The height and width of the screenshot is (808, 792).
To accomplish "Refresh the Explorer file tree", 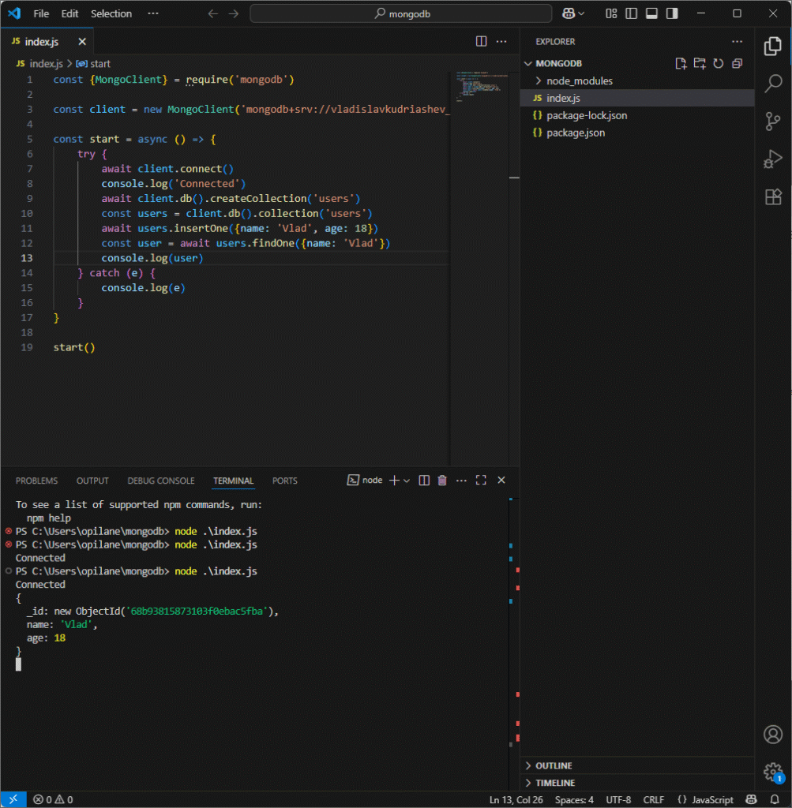I will (718, 64).
